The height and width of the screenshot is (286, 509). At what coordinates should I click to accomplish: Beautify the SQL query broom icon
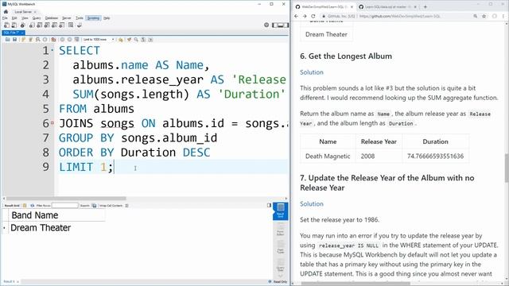129,40
